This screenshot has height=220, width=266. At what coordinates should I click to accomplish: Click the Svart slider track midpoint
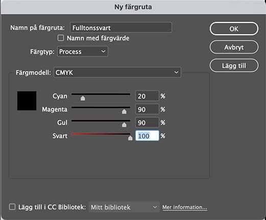coord(101,134)
